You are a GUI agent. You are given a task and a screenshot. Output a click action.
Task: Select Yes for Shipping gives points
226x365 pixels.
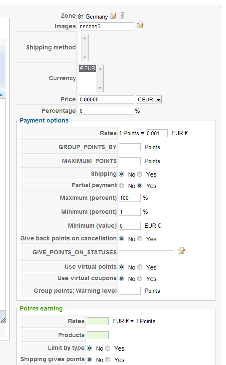pyautogui.click(x=108, y=360)
